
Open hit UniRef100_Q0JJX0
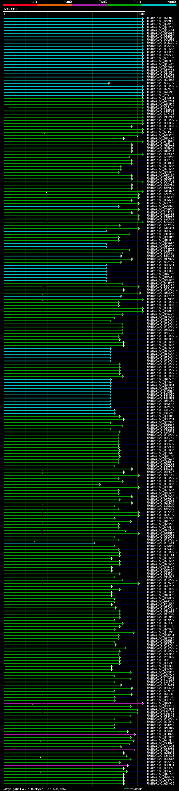point(160,107)
